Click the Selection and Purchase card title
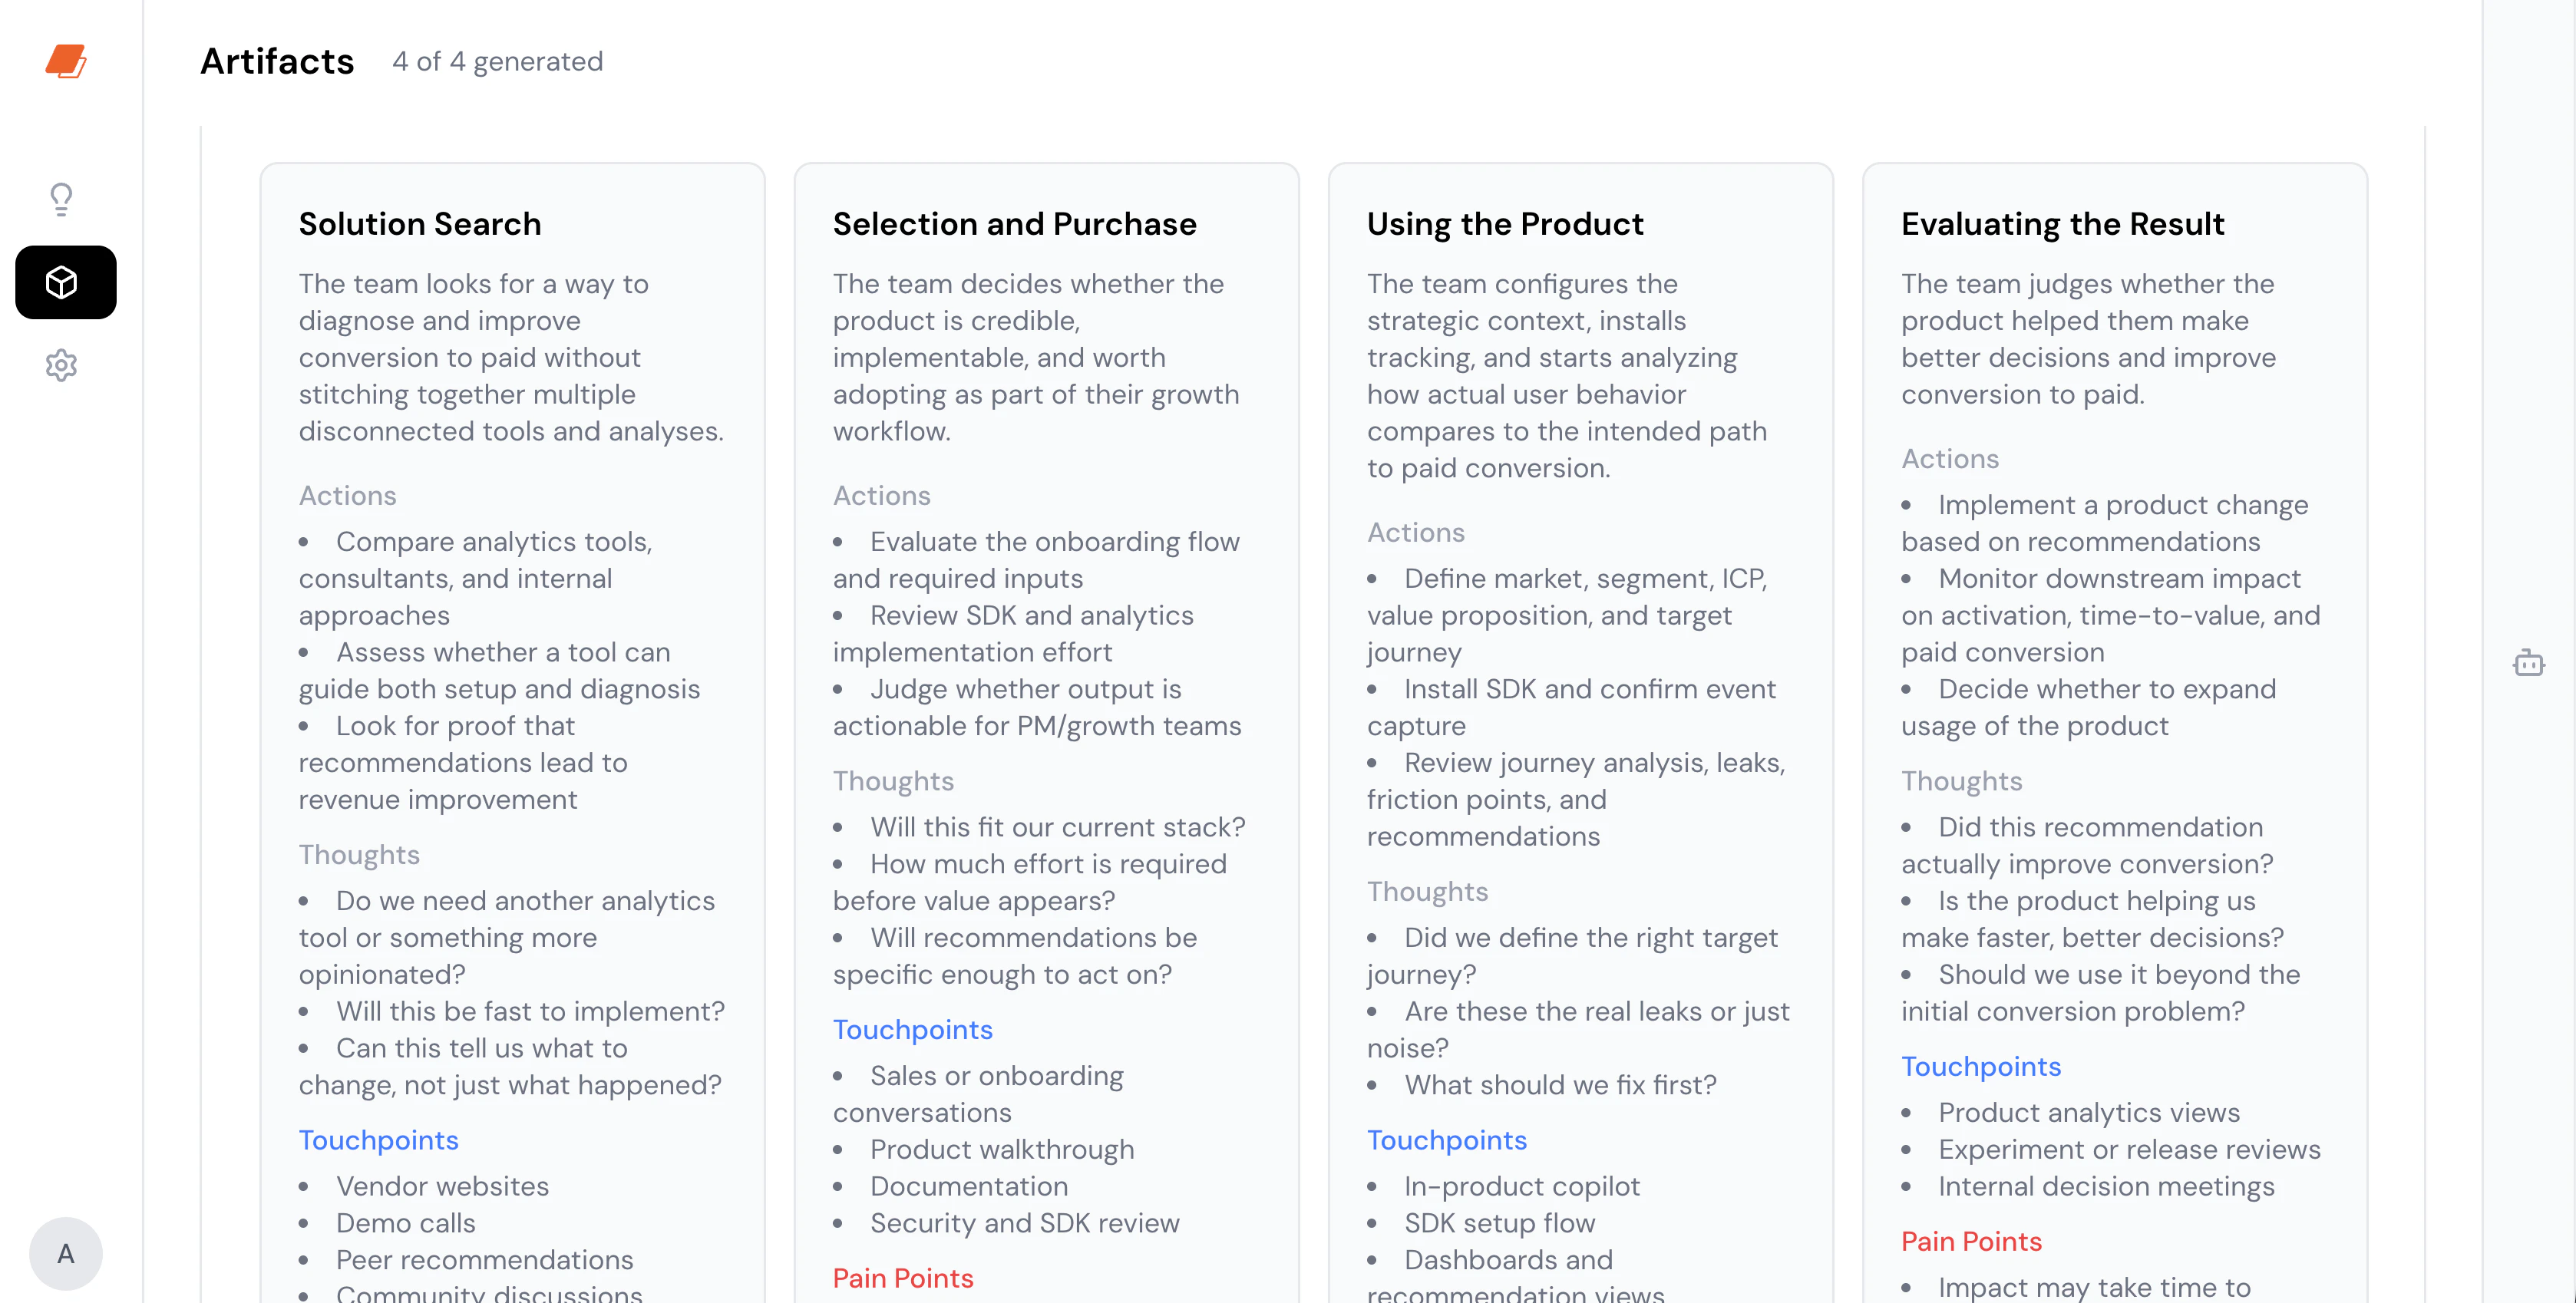The height and width of the screenshot is (1303, 2576). pyautogui.click(x=1014, y=224)
